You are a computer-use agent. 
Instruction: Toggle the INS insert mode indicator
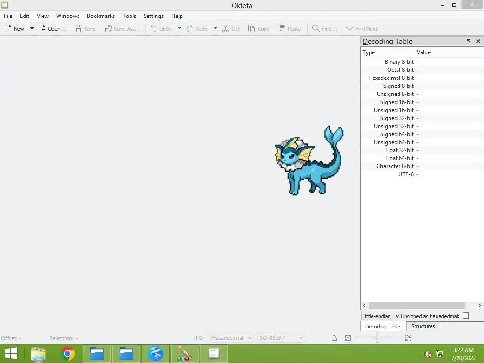[199, 338]
